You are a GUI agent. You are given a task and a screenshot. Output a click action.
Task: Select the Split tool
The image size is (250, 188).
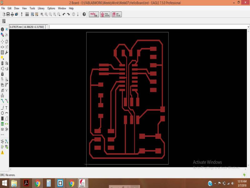point(2,91)
